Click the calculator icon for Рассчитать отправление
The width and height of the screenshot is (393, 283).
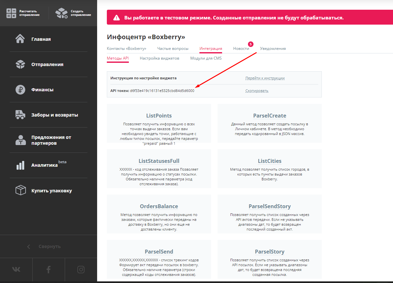[11, 13]
